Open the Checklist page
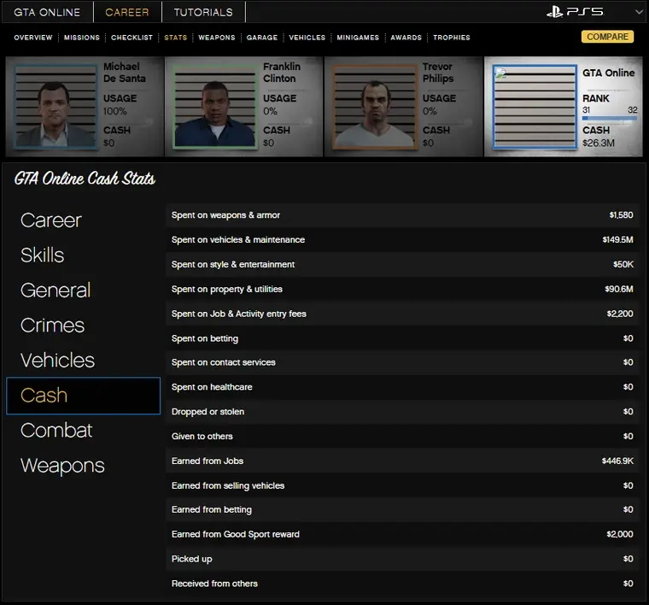The height and width of the screenshot is (605, 649). tap(132, 38)
